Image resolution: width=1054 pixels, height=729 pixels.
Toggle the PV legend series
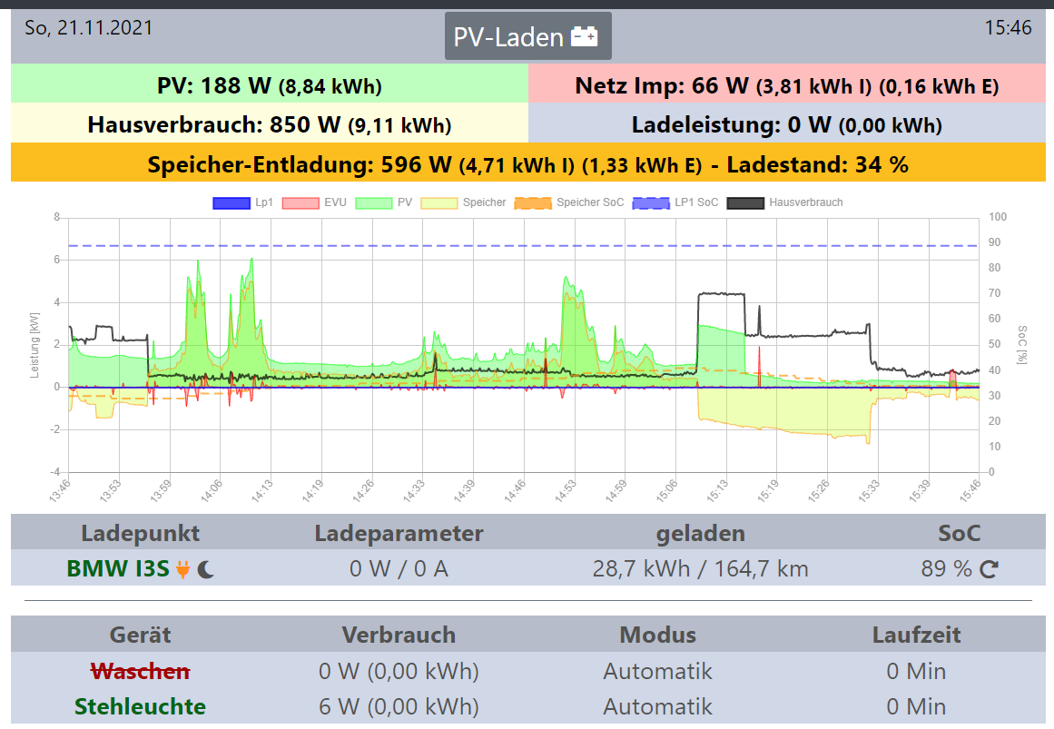[x=384, y=202]
